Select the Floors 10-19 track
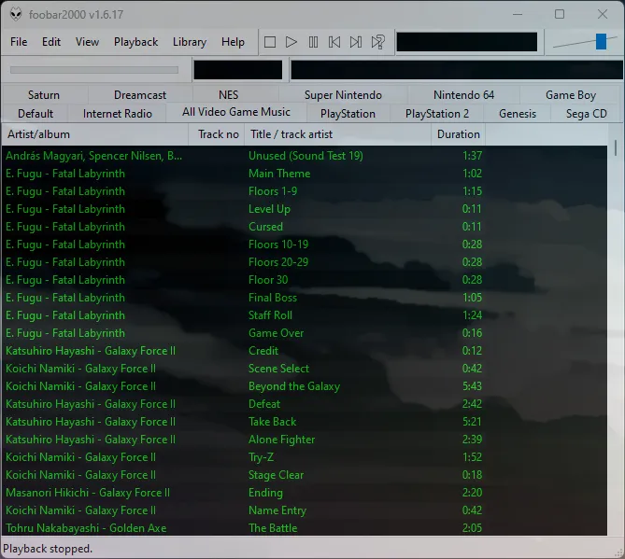This screenshot has width=625, height=559. (305, 245)
